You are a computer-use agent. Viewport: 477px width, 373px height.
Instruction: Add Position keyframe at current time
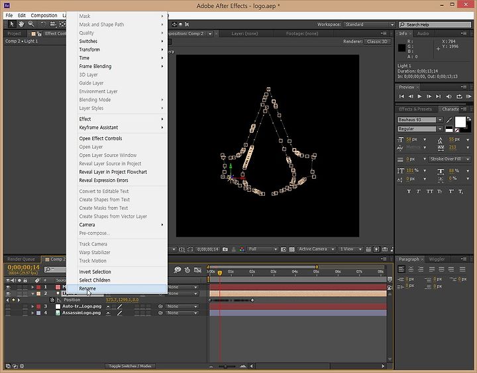pyautogui.click(x=13, y=300)
